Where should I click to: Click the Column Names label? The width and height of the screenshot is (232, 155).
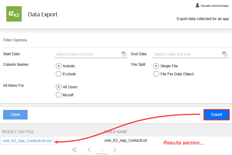tap(16, 65)
